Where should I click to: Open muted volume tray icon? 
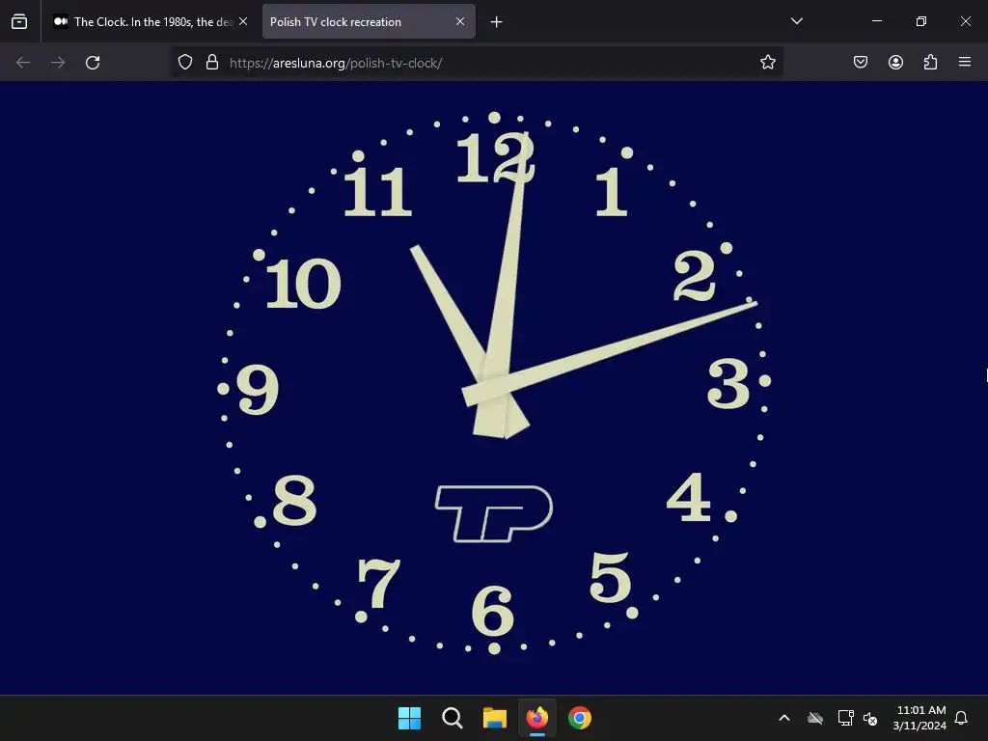pyautogui.click(x=871, y=718)
